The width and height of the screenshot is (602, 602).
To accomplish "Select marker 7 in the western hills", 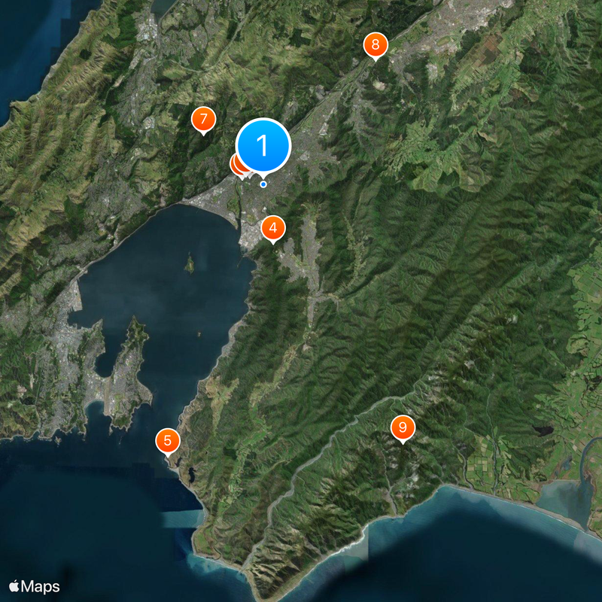I will (x=203, y=118).
